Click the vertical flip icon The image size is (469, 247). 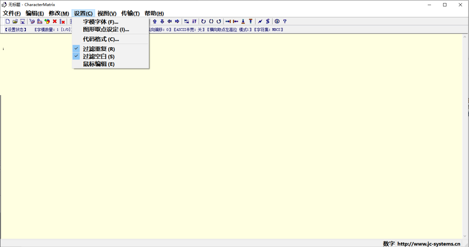coord(194,21)
